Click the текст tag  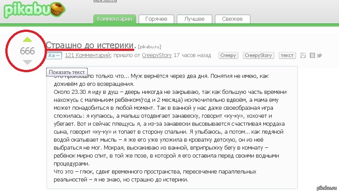[287, 56]
